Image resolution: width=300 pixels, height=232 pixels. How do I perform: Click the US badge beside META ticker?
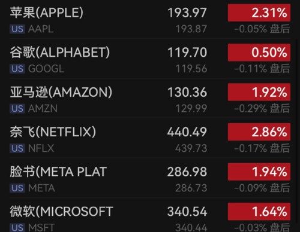(x=17, y=188)
